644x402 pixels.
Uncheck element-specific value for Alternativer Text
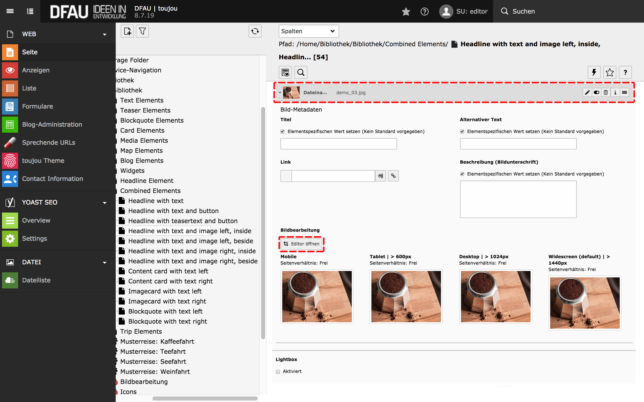pos(462,132)
